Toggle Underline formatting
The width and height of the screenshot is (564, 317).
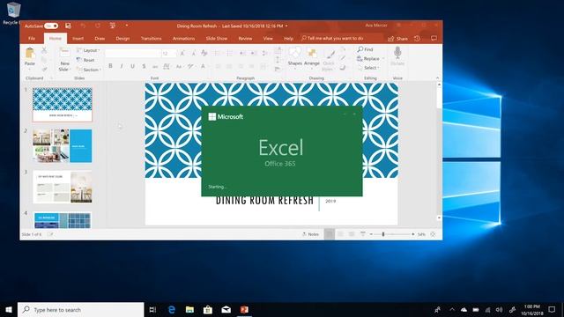(x=133, y=66)
